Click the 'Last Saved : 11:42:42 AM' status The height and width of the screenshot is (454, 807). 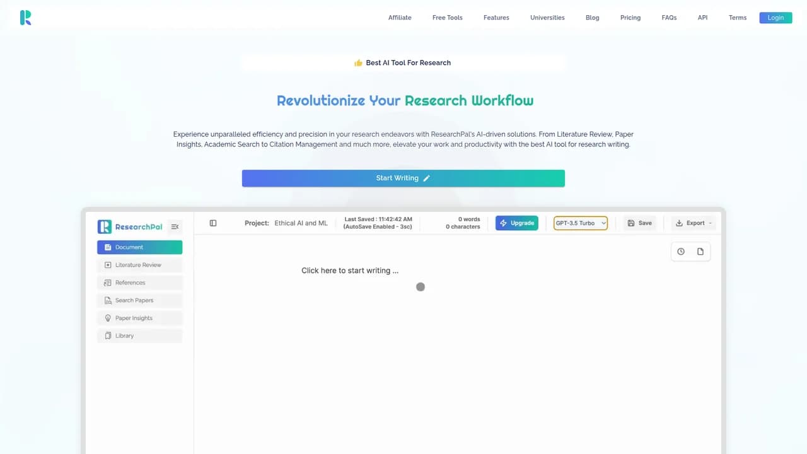coord(378,219)
